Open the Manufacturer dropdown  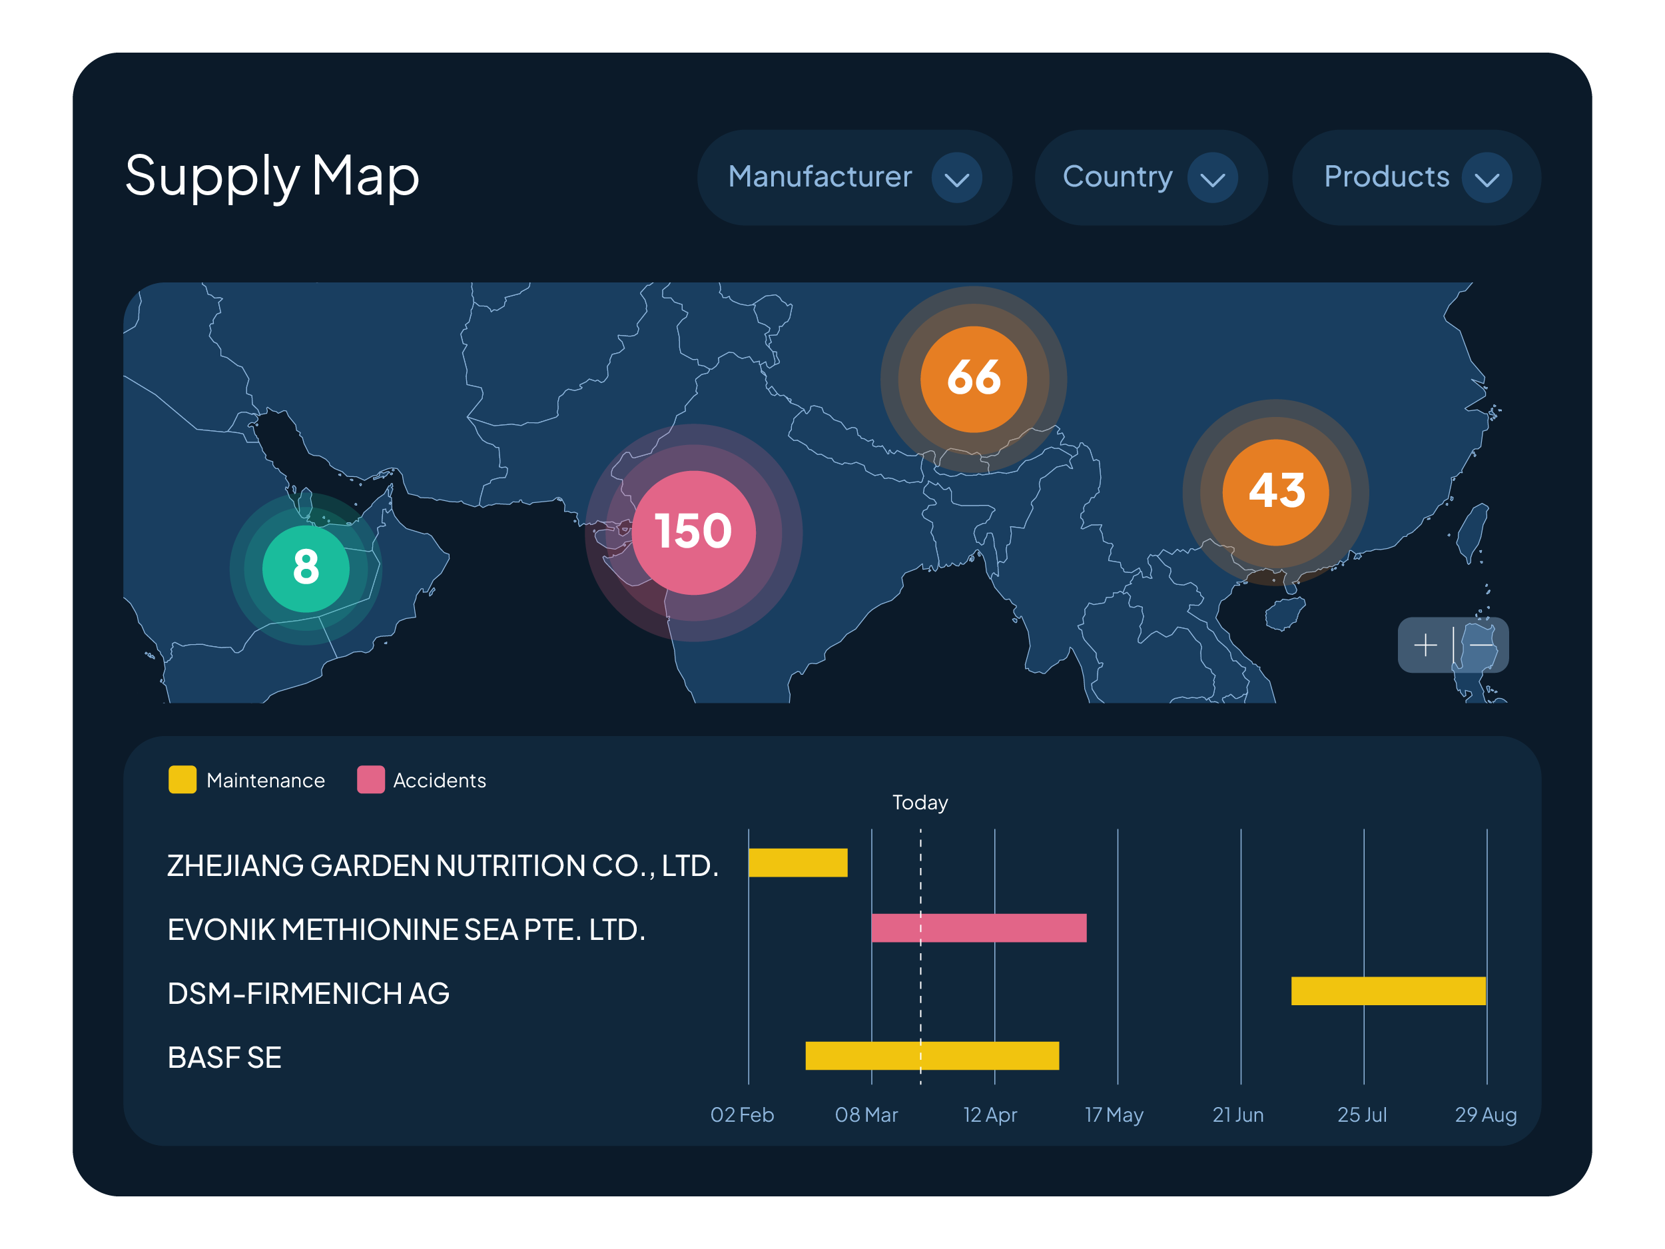(821, 177)
